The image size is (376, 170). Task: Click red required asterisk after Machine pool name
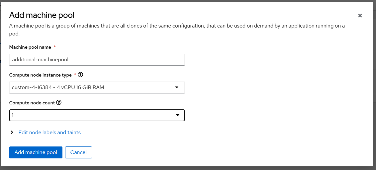click(x=54, y=47)
